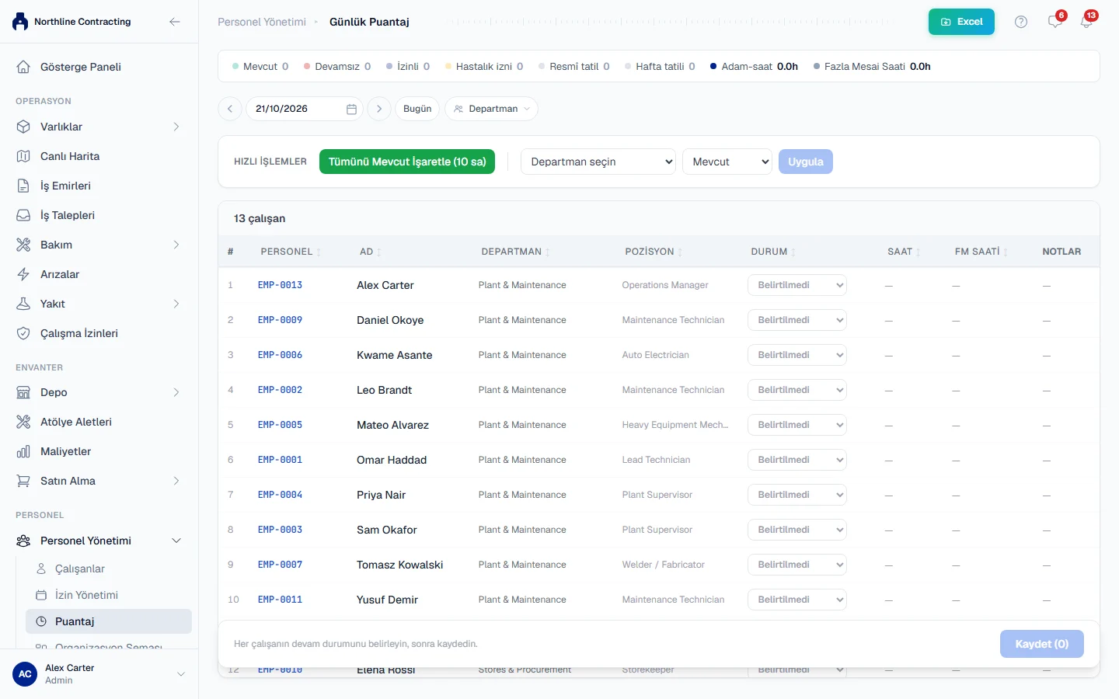Sort by the DEPARTMAN column header
Viewport: 1119px width, 699px height.
click(x=515, y=252)
